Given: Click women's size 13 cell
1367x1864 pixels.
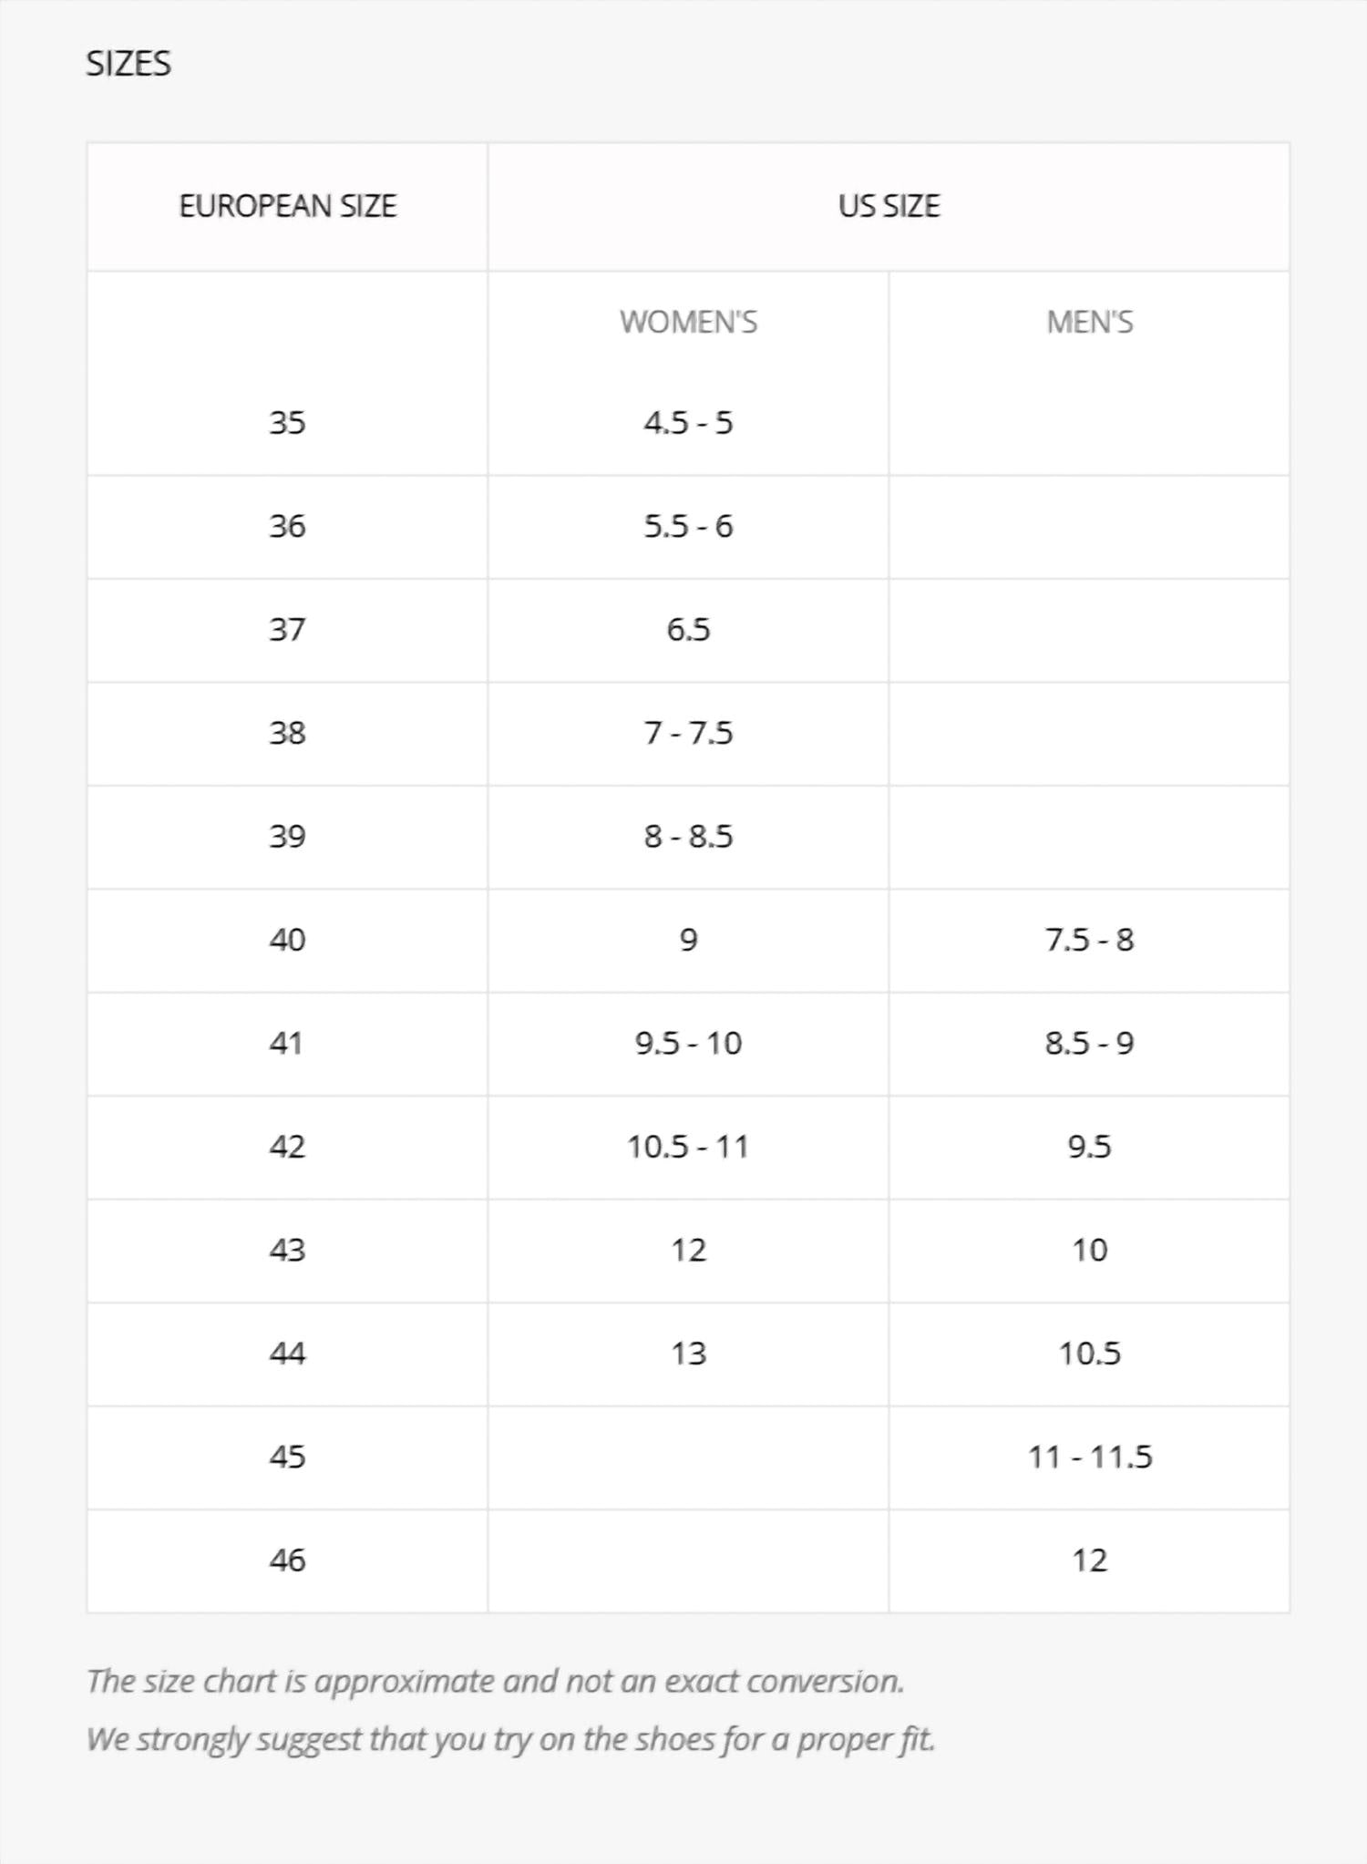Looking at the screenshot, I should [688, 1354].
